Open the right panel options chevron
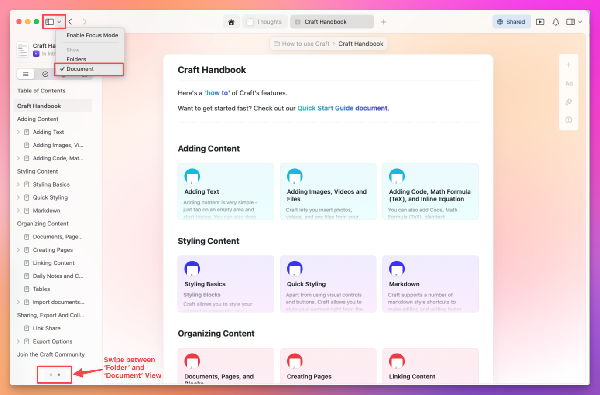600x395 pixels. click(x=580, y=22)
